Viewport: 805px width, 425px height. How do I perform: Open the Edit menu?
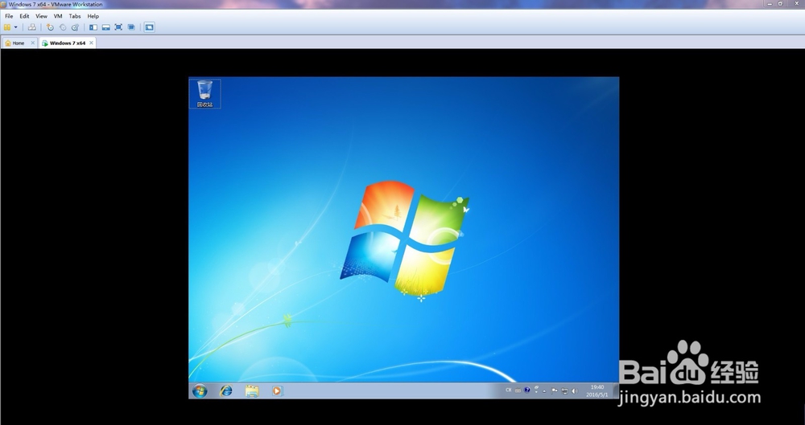click(24, 16)
